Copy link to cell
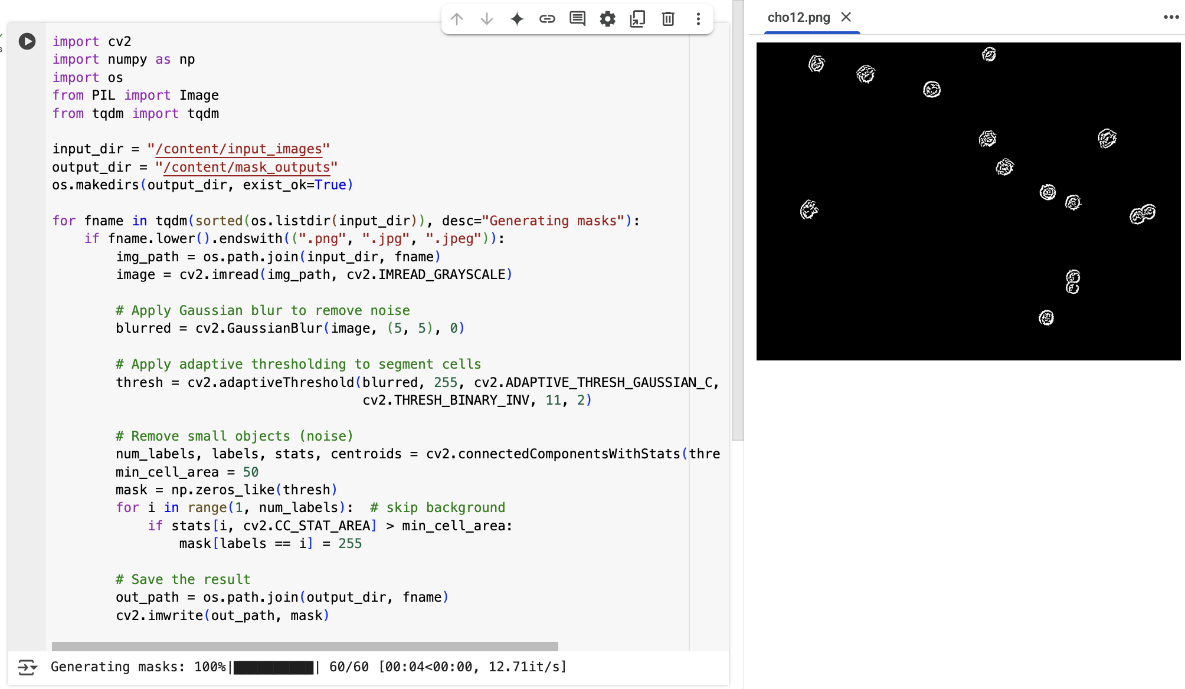Viewport: 1185px width, 689px height. pyautogui.click(x=547, y=19)
